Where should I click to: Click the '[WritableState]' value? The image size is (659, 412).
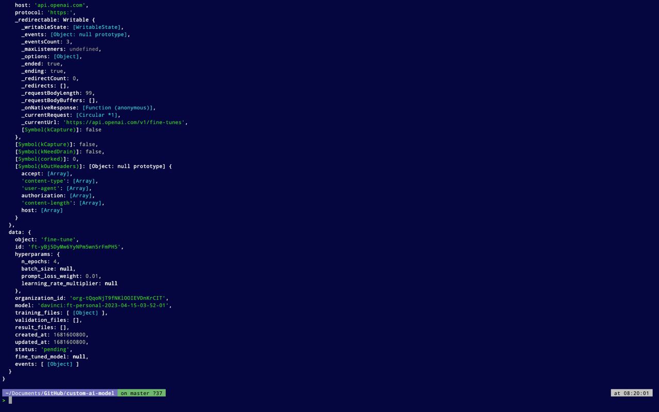pyautogui.click(x=97, y=27)
